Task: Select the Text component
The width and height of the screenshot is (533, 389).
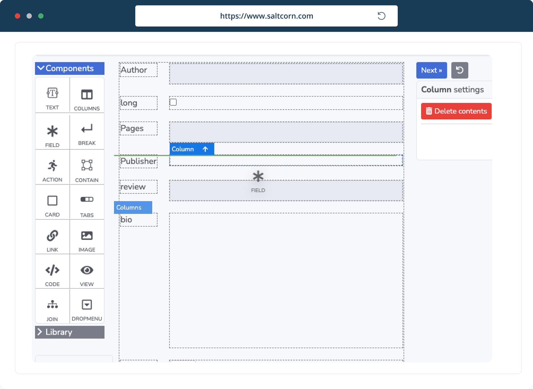Action: click(x=52, y=96)
